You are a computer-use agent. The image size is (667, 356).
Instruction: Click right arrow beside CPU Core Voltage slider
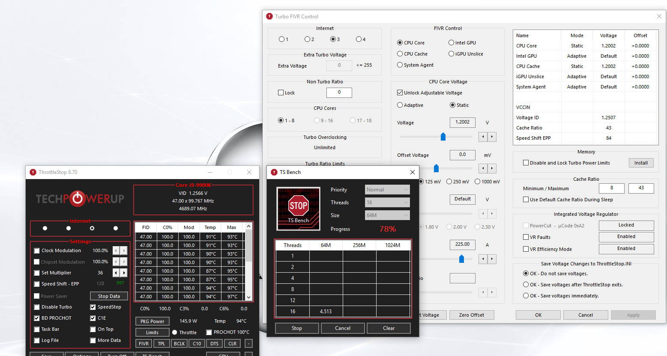click(x=492, y=137)
